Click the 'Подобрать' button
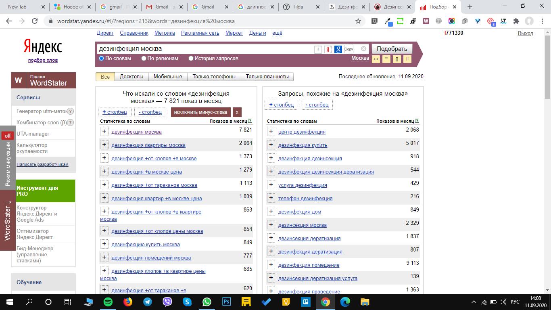This screenshot has height=310, width=551. tap(392, 49)
